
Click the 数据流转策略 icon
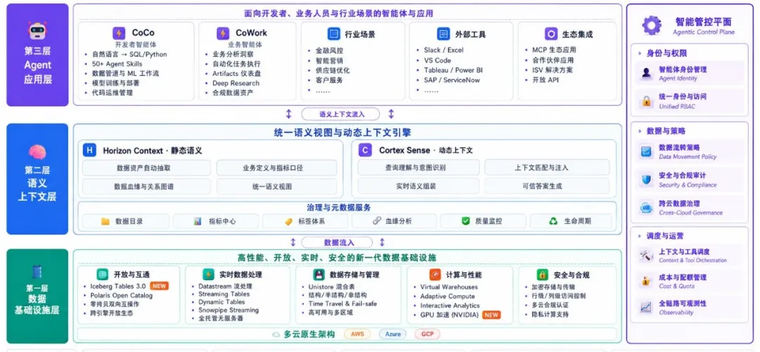pos(646,152)
